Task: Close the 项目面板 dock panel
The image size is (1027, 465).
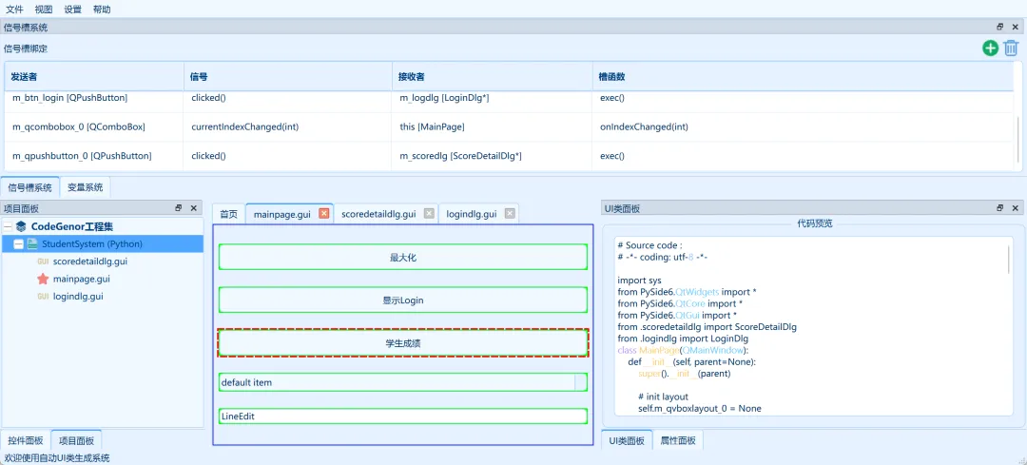Action: coord(193,207)
